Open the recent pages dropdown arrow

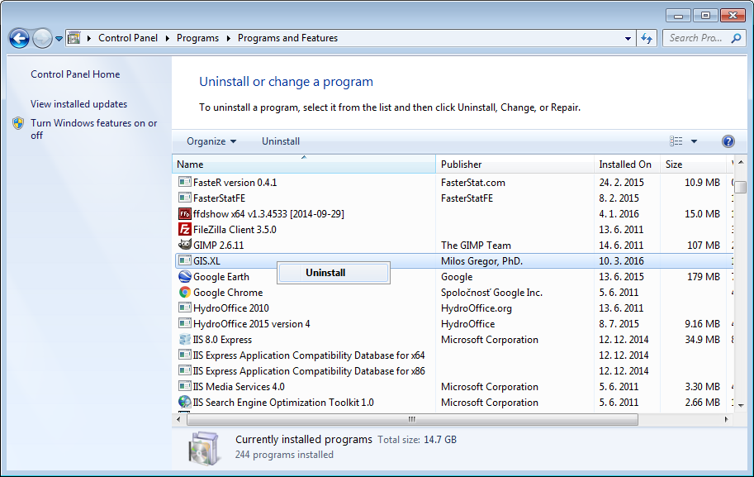(59, 39)
